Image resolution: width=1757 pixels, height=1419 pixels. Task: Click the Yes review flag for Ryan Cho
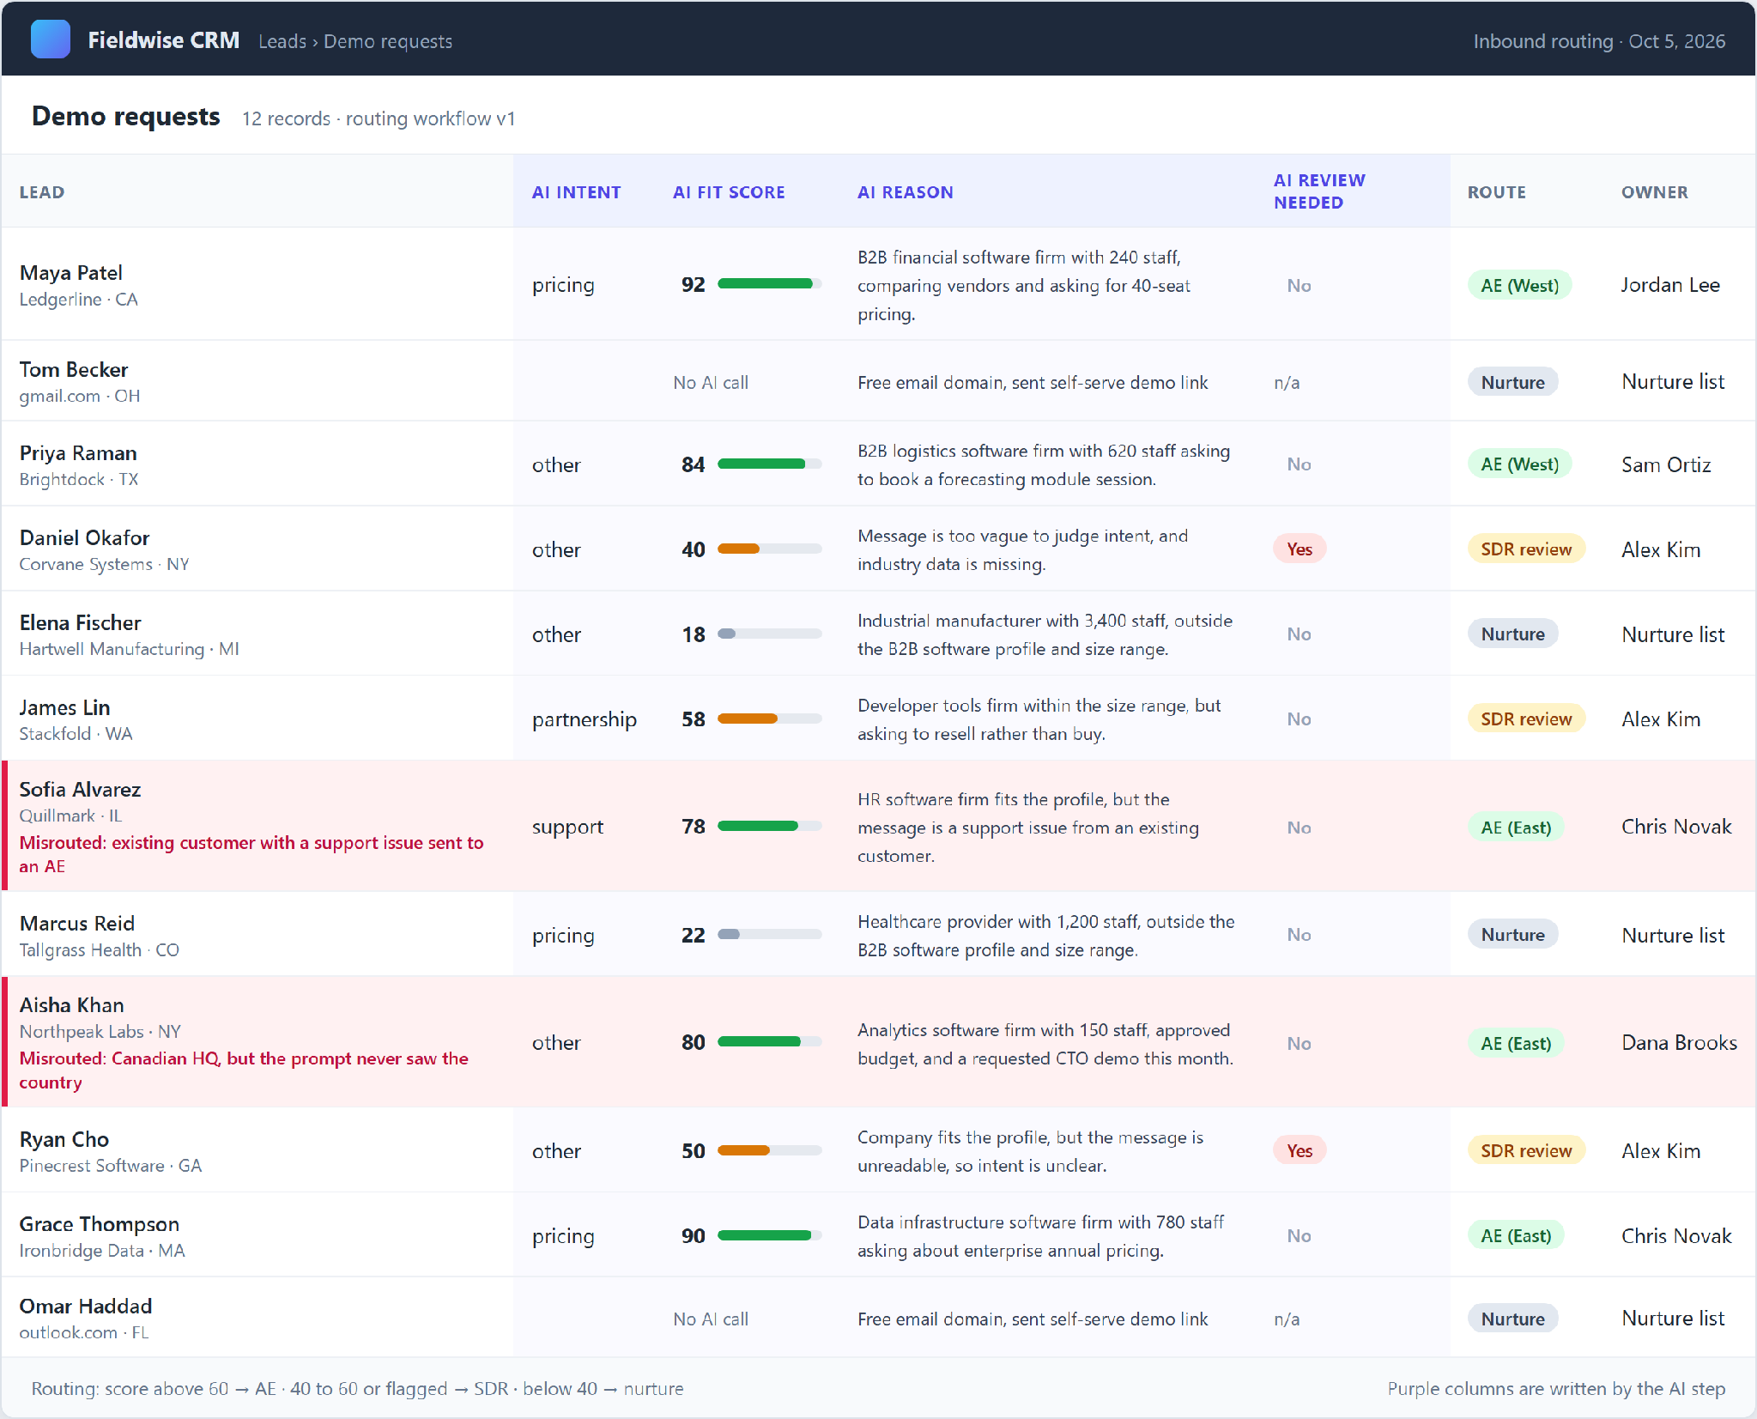point(1300,1150)
